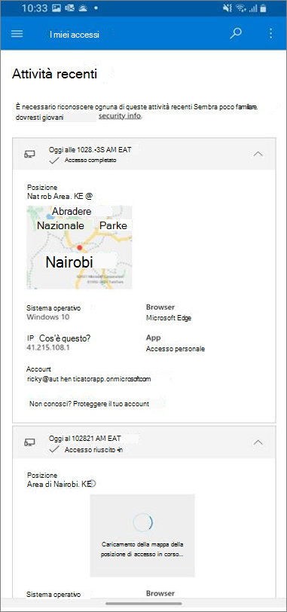Click device icon of Accesso riuscito entry
Viewport: 287px width, 612px height.
click(29, 442)
